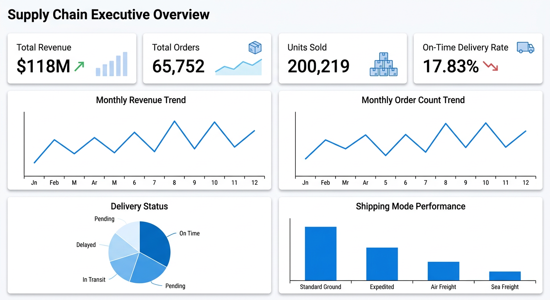
Task: Click "11" on the Monthly Order Count axis
Action: (x=506, y=182)
